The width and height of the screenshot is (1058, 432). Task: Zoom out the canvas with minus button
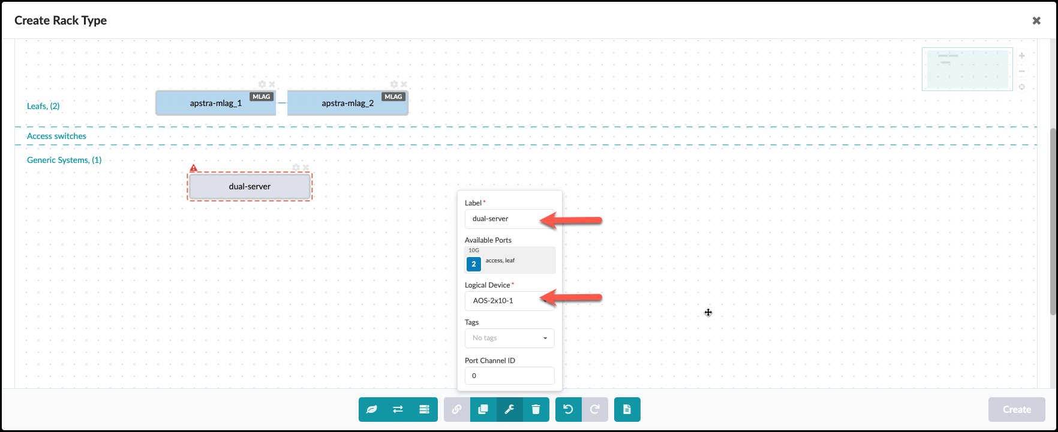pyautogui.click(x=1022, y=71)
